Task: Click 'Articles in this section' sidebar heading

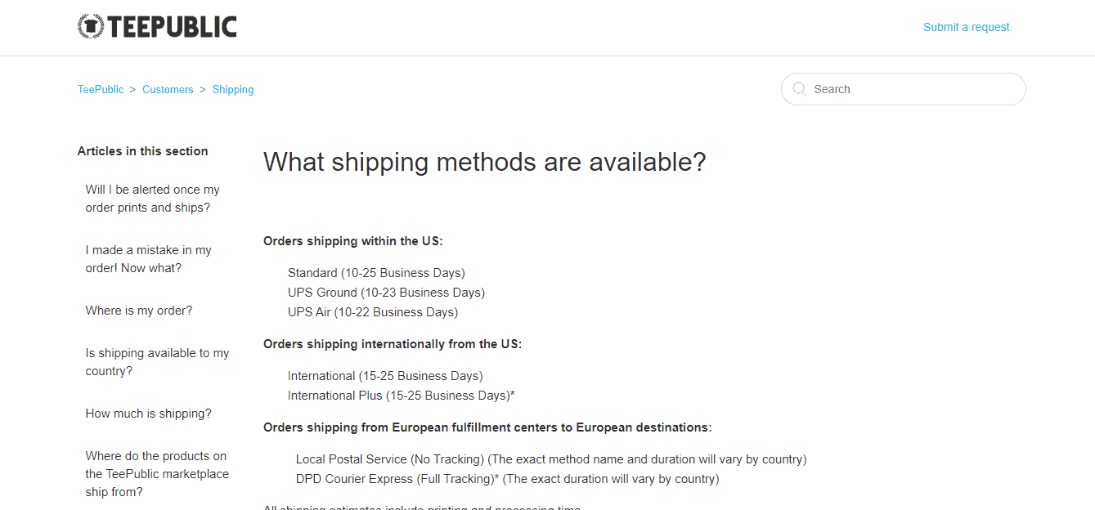Action: 143,151
